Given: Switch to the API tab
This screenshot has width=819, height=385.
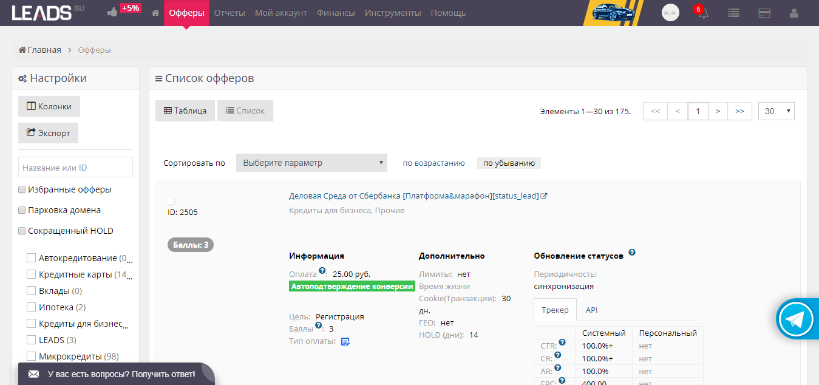Looking at the screenshot, I should pyautogui.click(x=591, y=310).
